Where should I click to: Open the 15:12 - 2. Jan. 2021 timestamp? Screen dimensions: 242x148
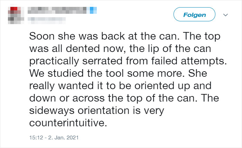54,137
